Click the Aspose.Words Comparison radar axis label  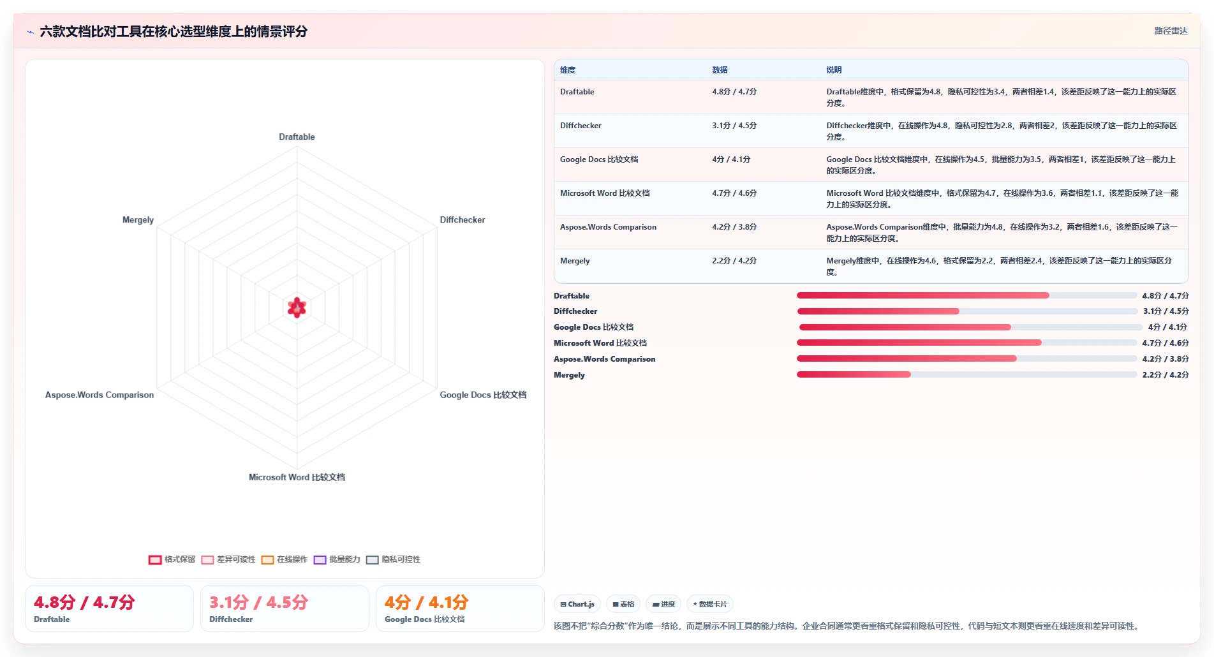click(100, 395)
